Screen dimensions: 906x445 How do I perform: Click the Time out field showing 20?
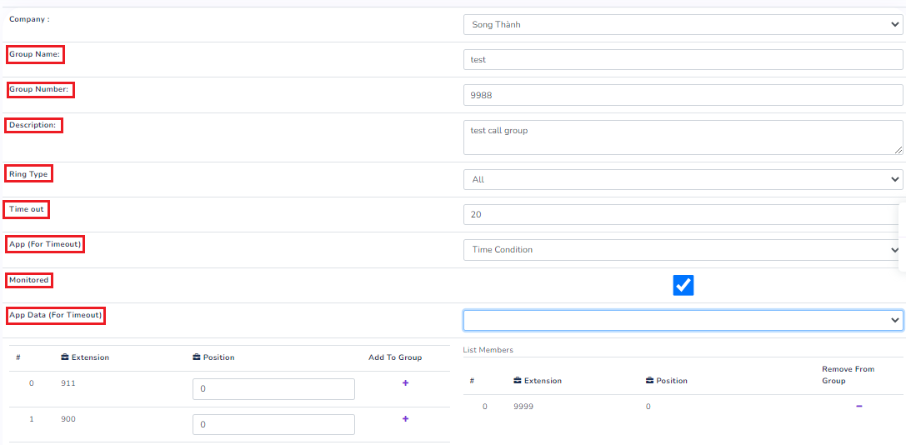tap(682, 214)
